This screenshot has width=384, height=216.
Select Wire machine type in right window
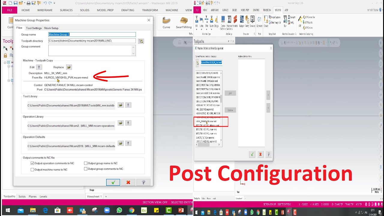coord(207,22)
